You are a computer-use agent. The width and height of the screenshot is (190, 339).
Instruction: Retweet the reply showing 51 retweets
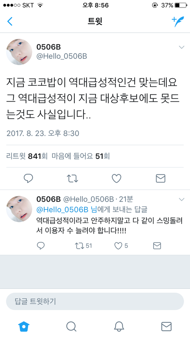[x=83, y=246]
